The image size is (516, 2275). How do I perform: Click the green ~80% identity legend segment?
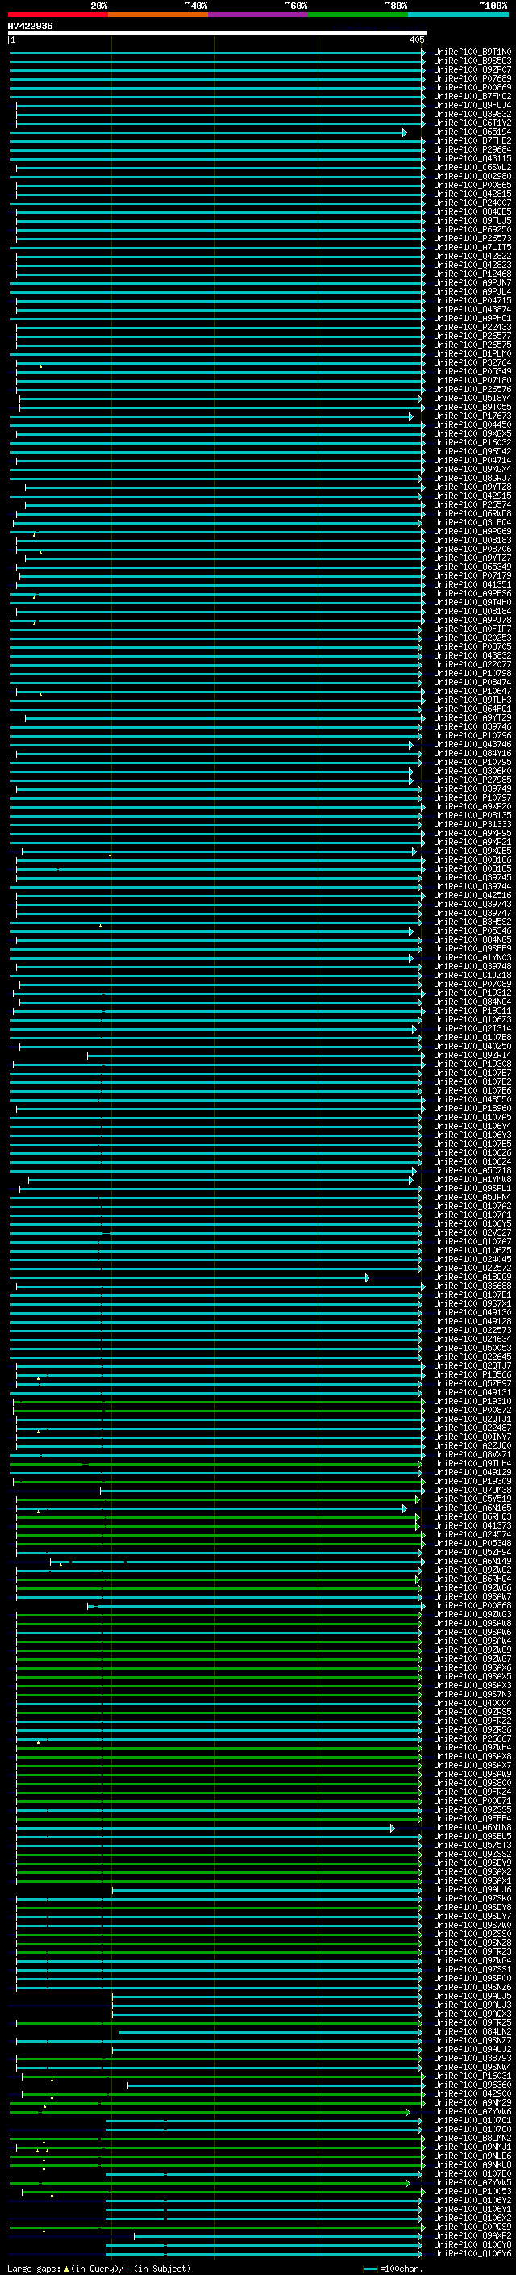point(357,15)
